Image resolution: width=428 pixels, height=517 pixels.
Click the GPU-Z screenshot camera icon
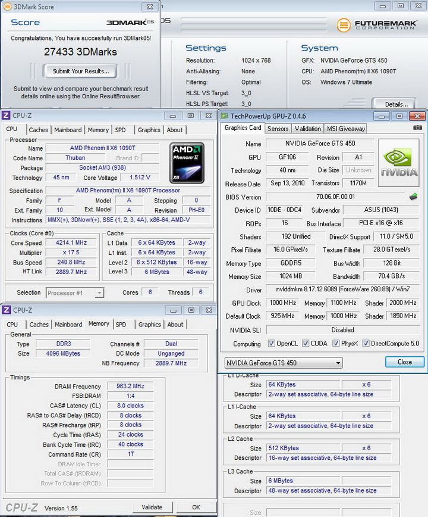[x=417, y=127]
